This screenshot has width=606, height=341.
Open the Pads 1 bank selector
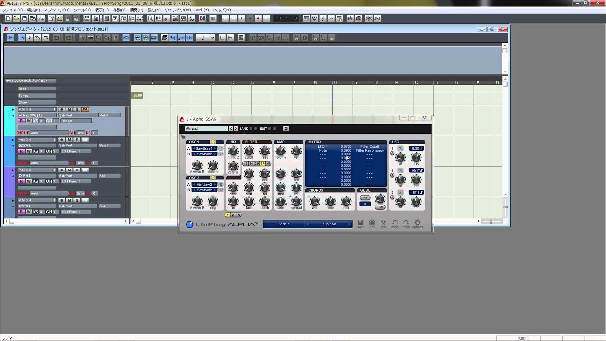click(284, 224)
